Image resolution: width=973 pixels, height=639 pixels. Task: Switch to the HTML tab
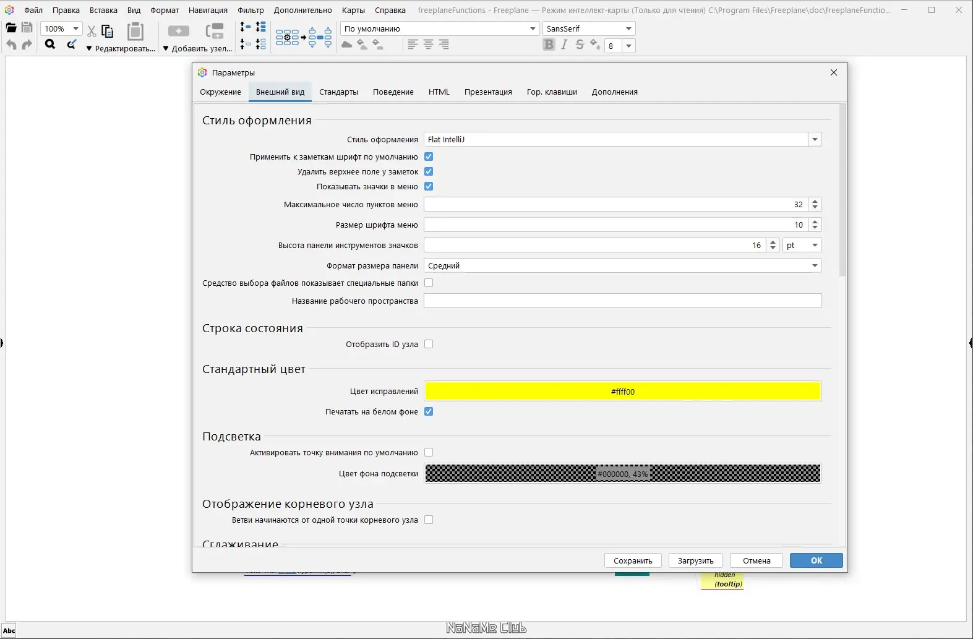pyautogui.click(x=439, y=92)
